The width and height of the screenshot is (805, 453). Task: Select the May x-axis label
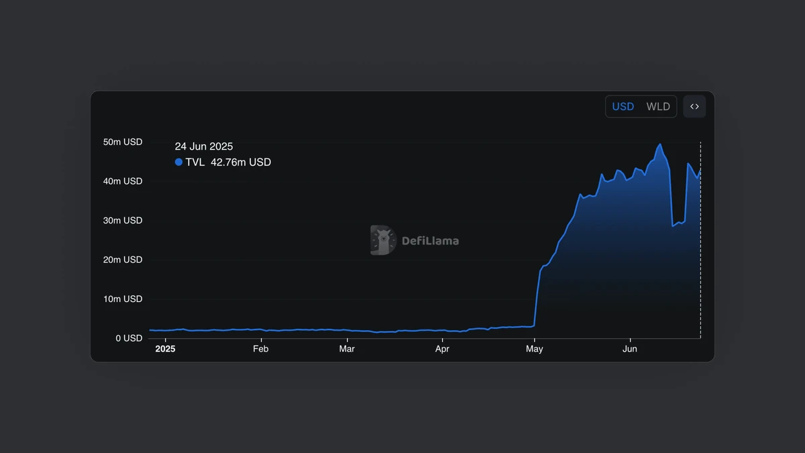[535, 349]
